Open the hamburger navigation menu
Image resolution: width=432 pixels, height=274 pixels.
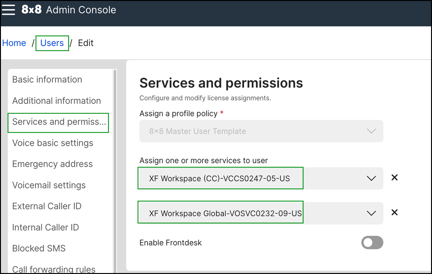click(8, 10)
